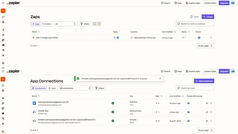Screen dimensions: 238x134
Task: Click zapier logo on App Connections page
Action: 13,71
